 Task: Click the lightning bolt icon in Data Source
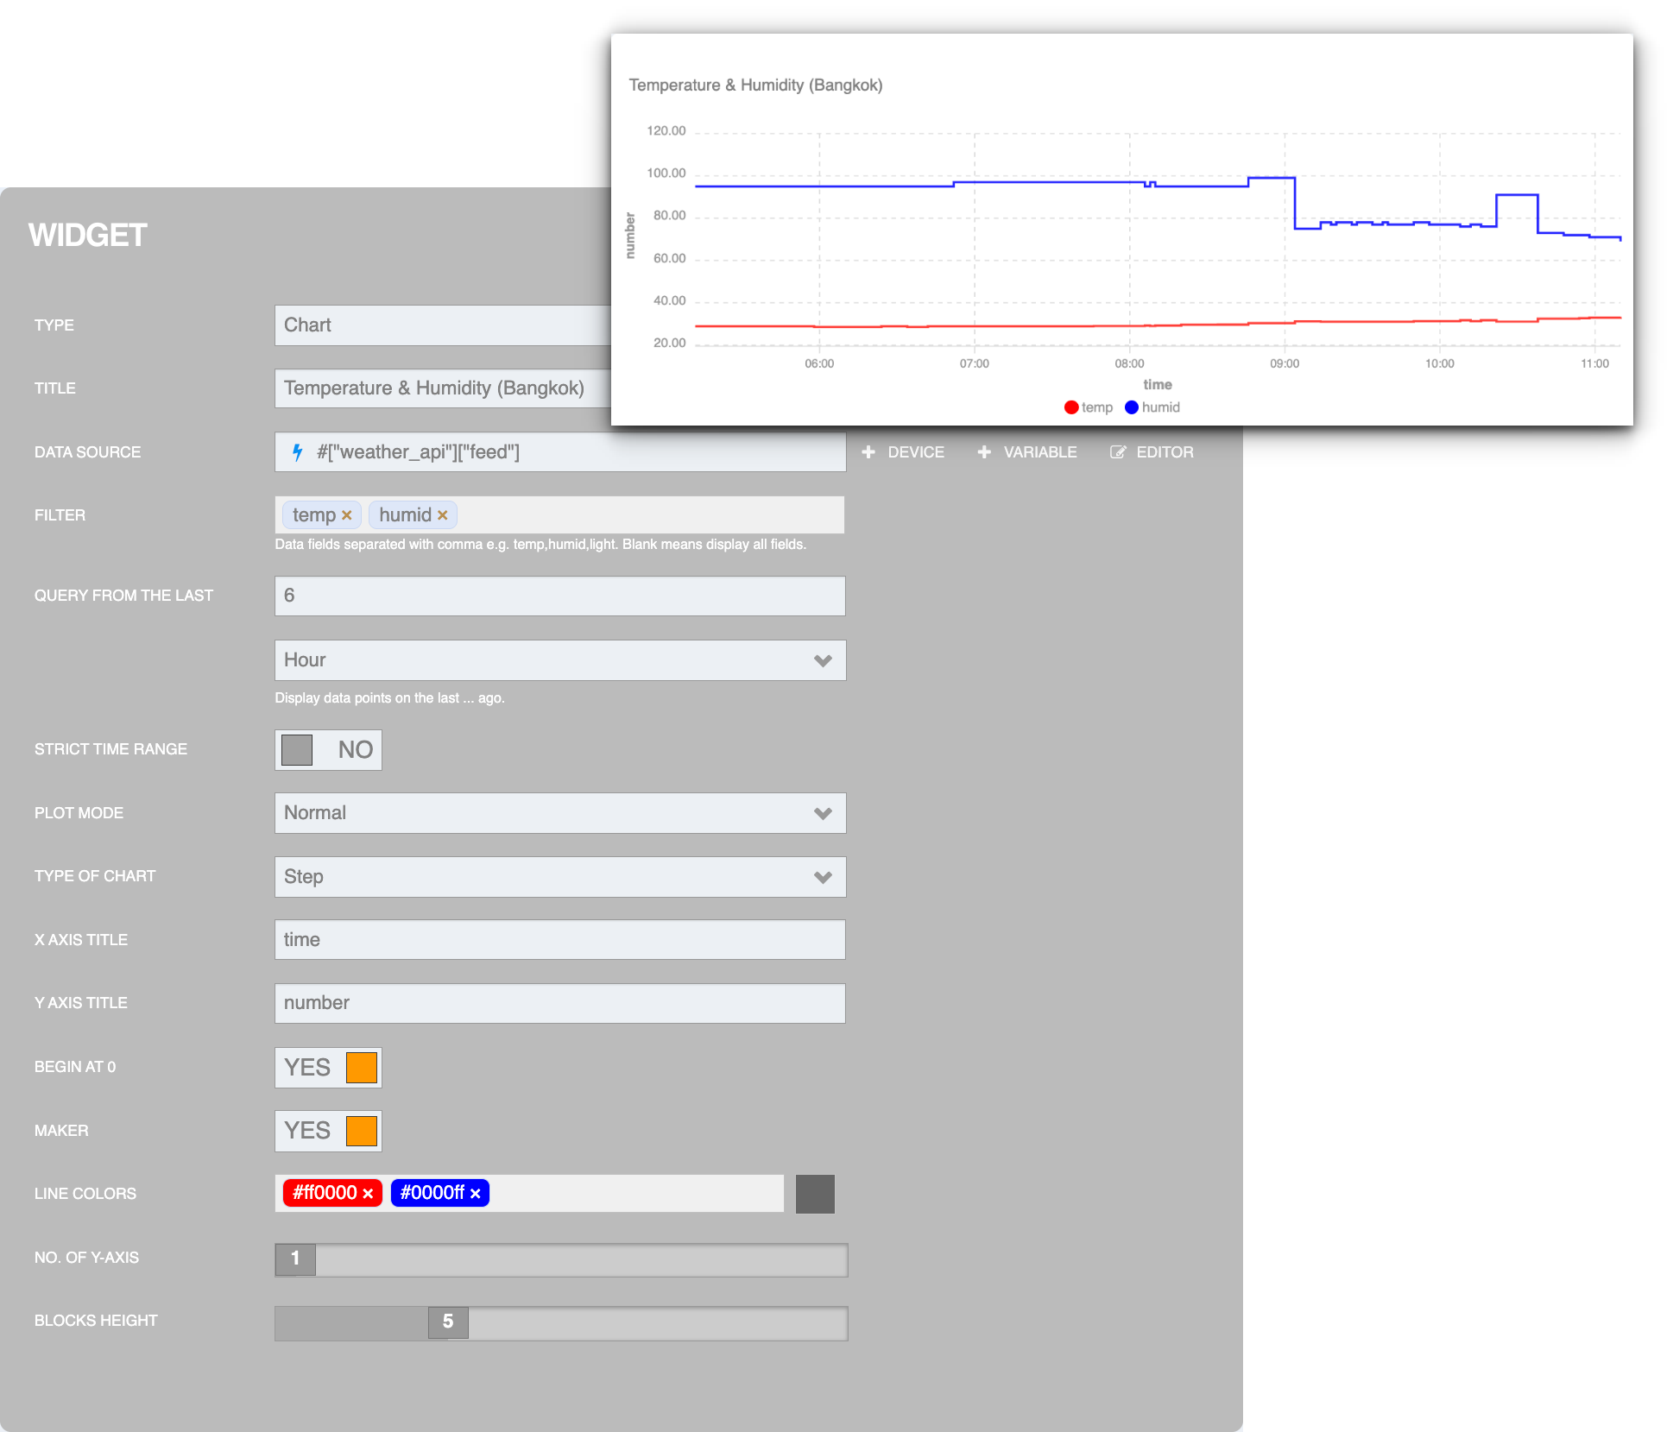pyautogui.click(x=297, y=452)
